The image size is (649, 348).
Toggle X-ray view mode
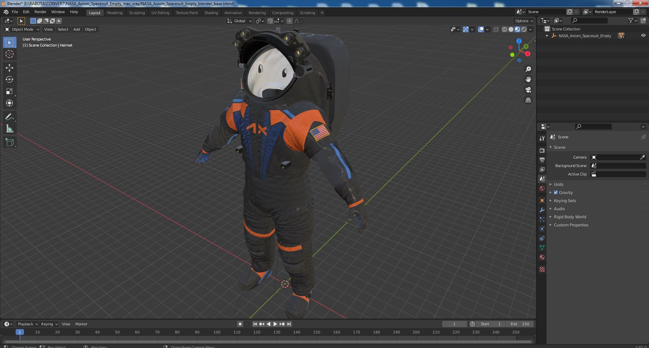(x=496, y=29)
